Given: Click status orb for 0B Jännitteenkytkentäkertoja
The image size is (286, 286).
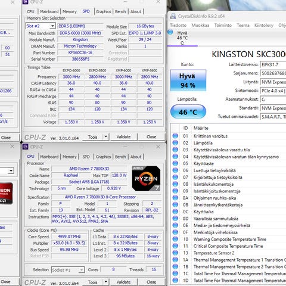Looking at the screenshot, I should pyautogui.click(x=175, y=205).
